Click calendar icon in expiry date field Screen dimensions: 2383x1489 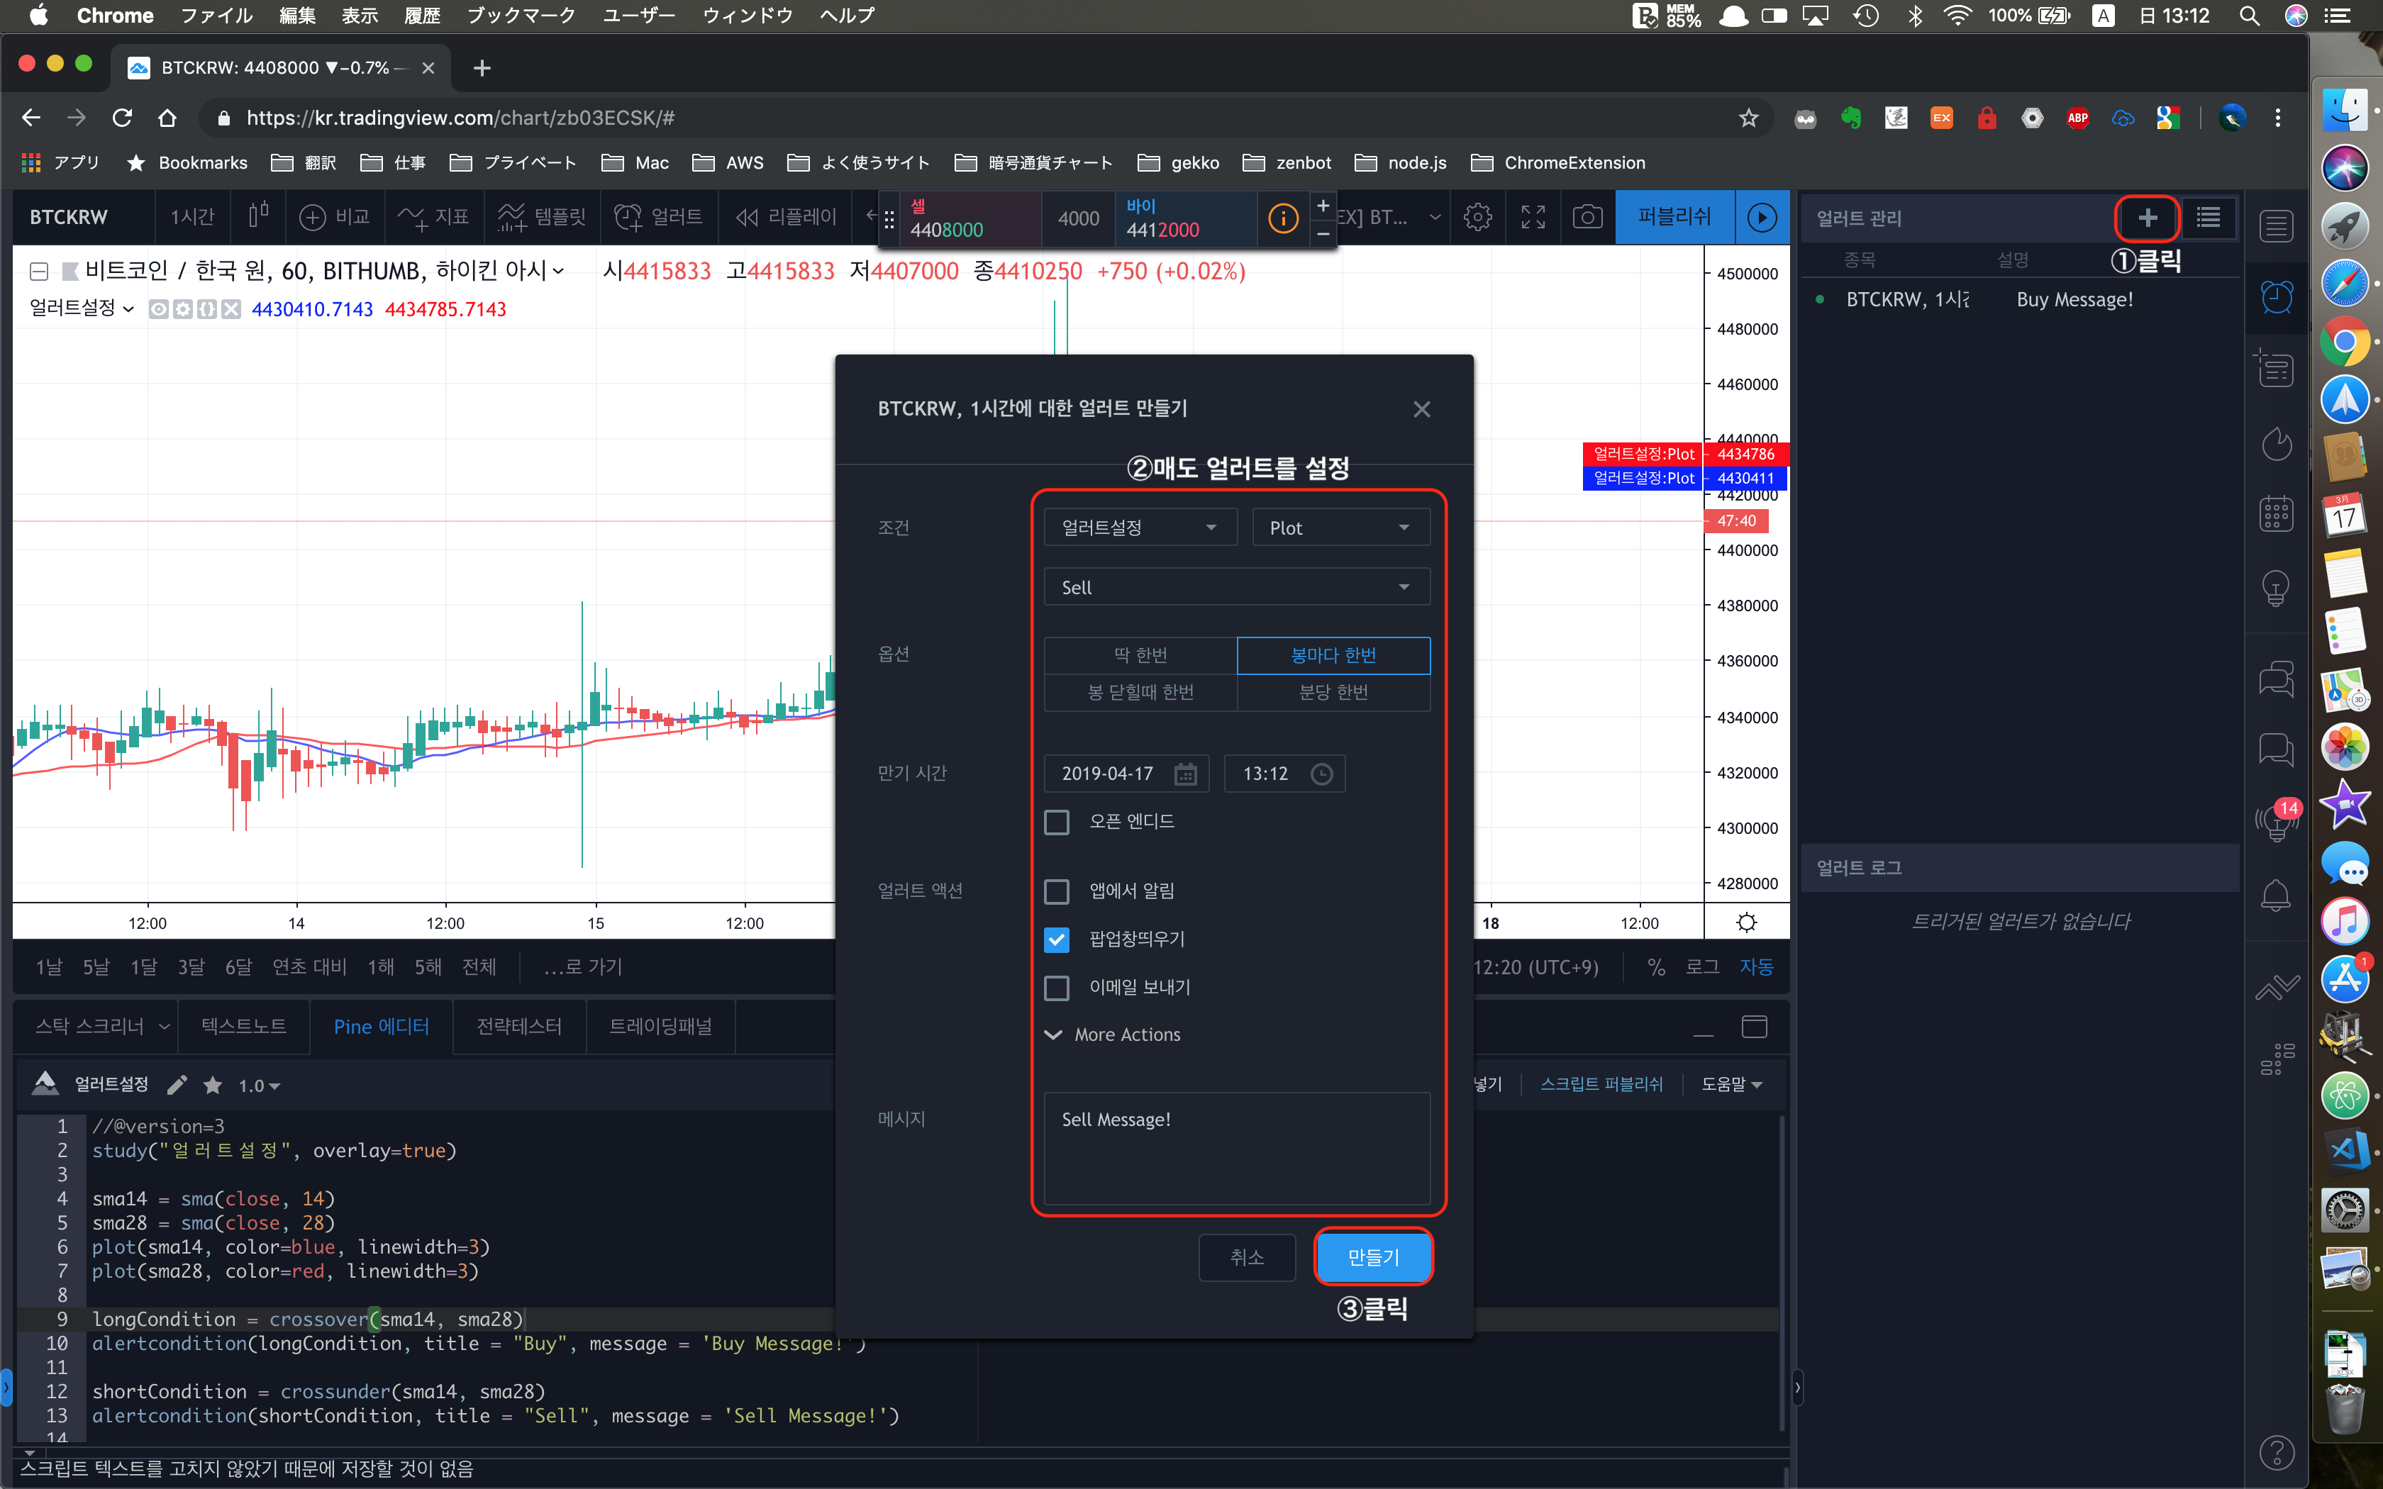(x=1186, y=774)
